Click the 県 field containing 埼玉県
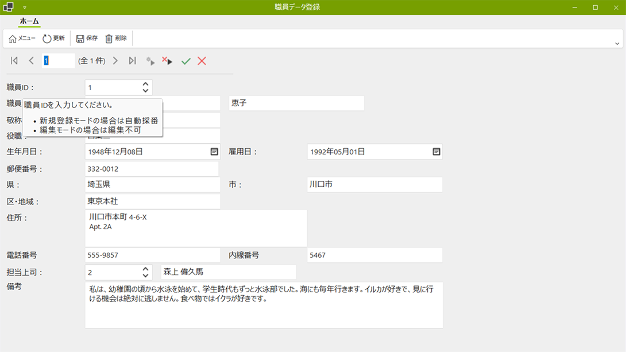 coord(153,184)
